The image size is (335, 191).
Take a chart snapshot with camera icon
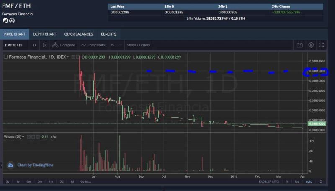tap(300, 45)
